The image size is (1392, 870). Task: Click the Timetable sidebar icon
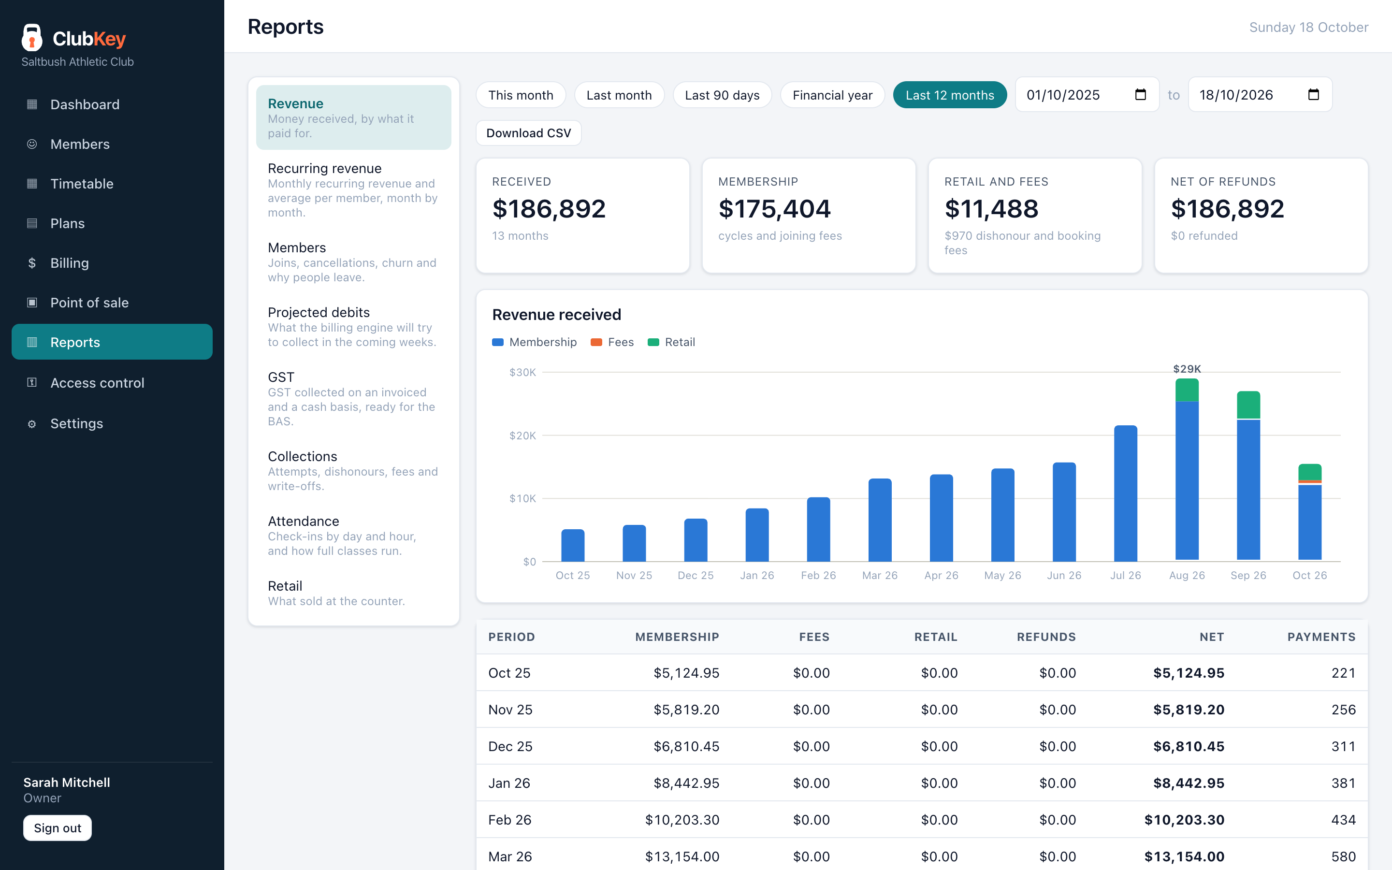pos(32,184)
